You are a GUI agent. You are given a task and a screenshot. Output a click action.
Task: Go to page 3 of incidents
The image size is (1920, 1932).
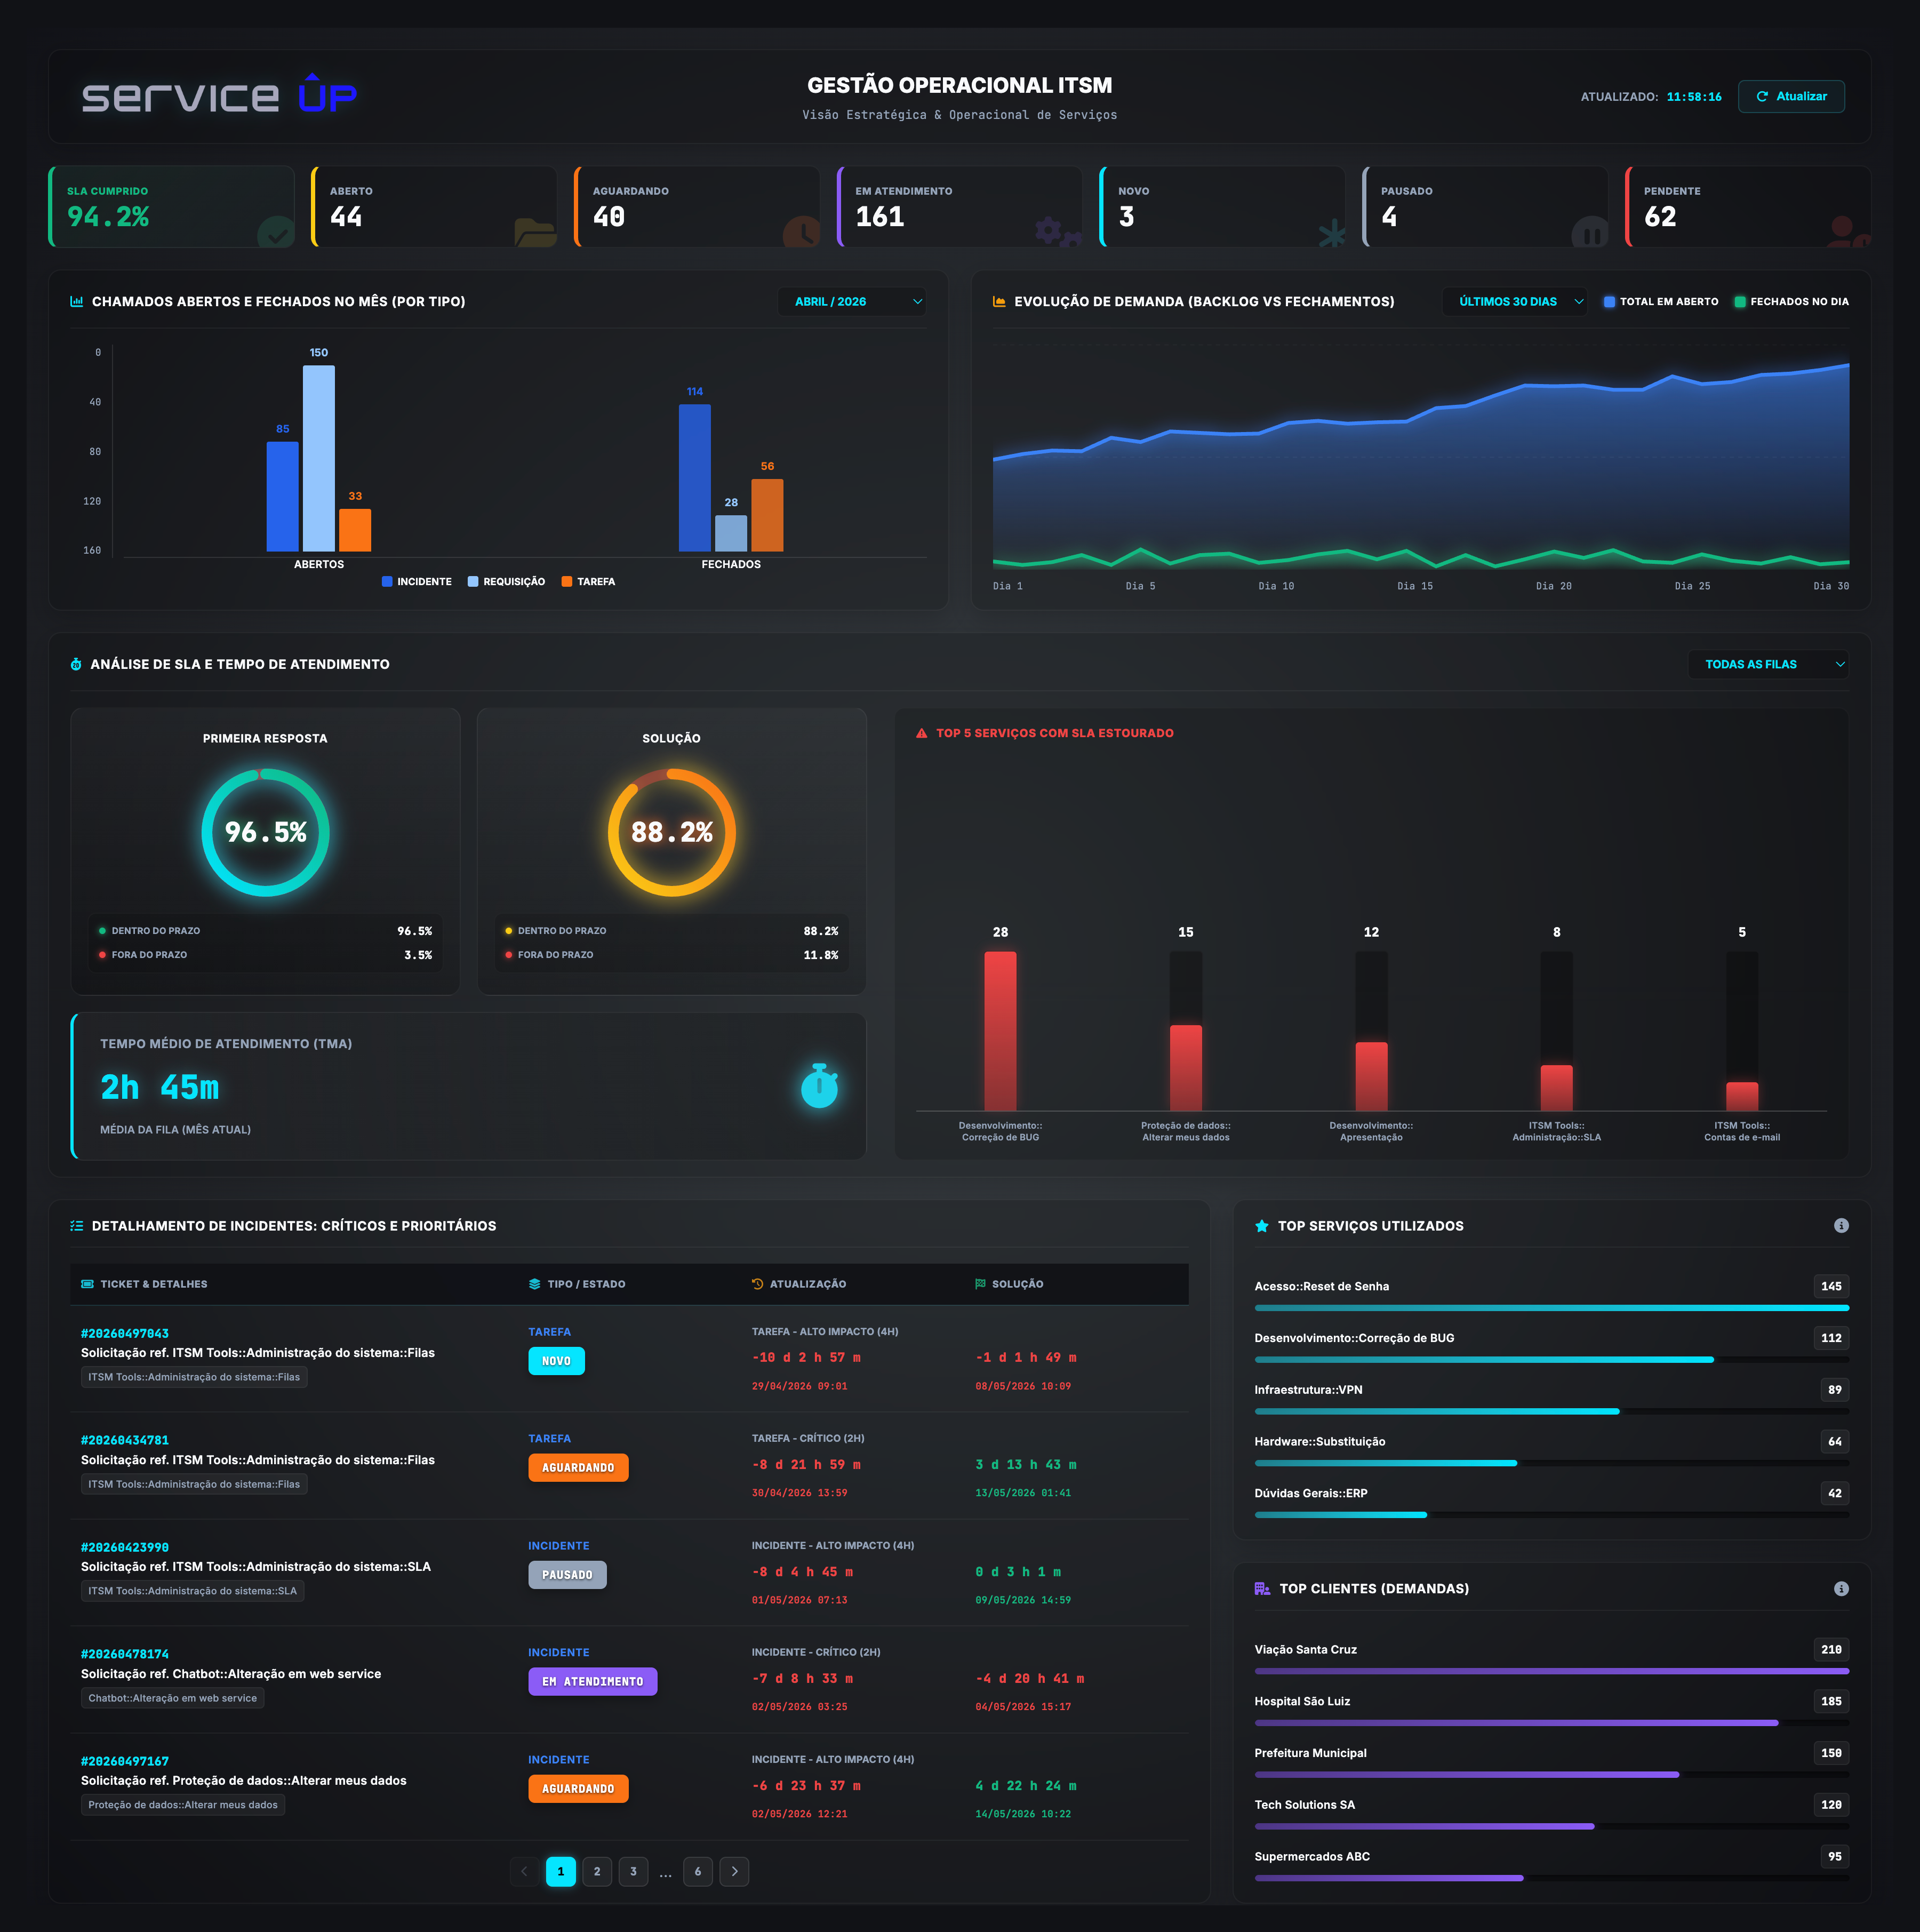point(633,1872)
